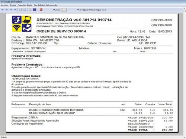Click the address RUA W4 NUMERO 790

[42, 40]
